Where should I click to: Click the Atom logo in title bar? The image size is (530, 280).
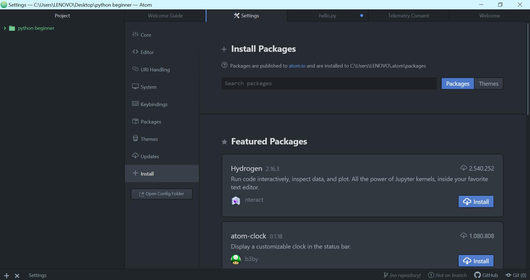4,5
